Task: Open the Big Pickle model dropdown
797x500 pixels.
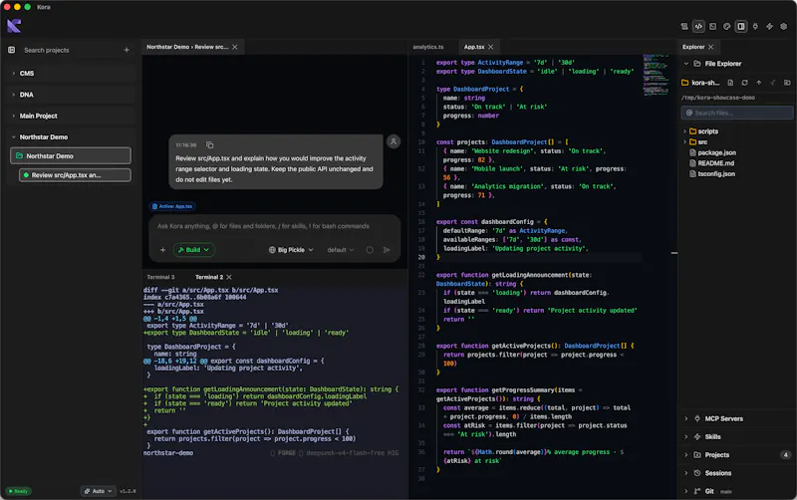Action: click(x=291, y=249)
